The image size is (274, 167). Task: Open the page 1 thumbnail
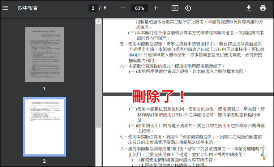tap(44, 54)
